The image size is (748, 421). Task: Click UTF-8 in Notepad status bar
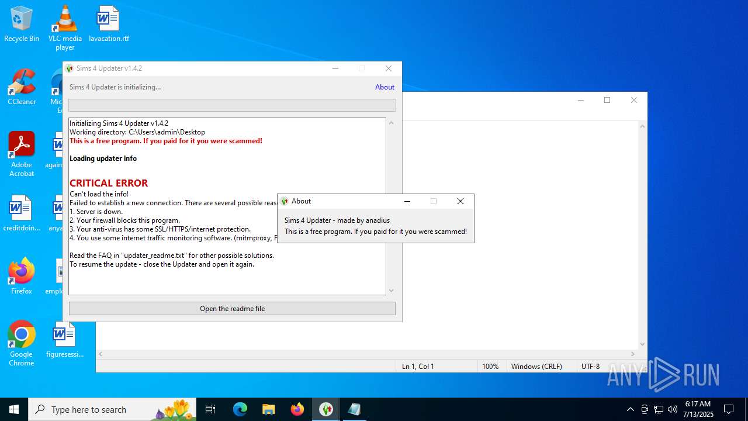pyautogui.click(x=590, y=367)
